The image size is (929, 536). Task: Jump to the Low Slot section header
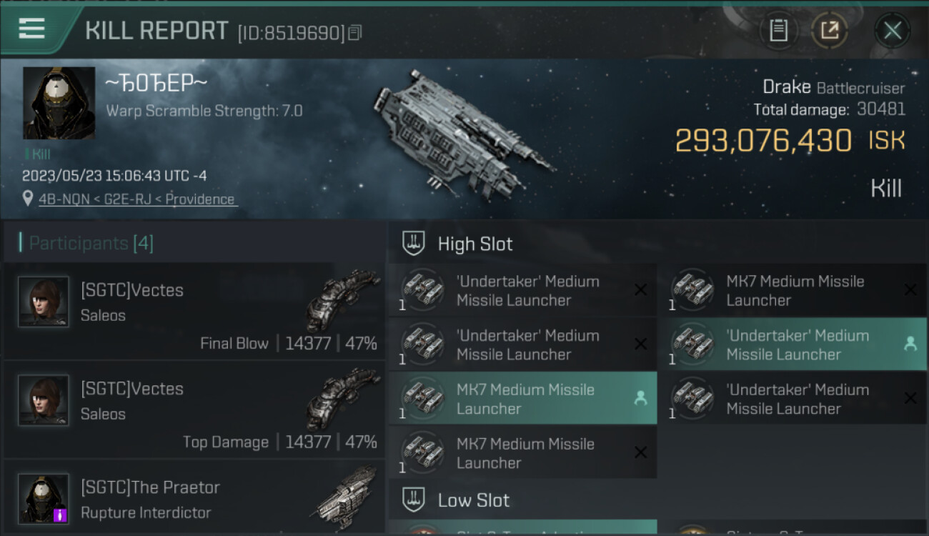[473, 500]
